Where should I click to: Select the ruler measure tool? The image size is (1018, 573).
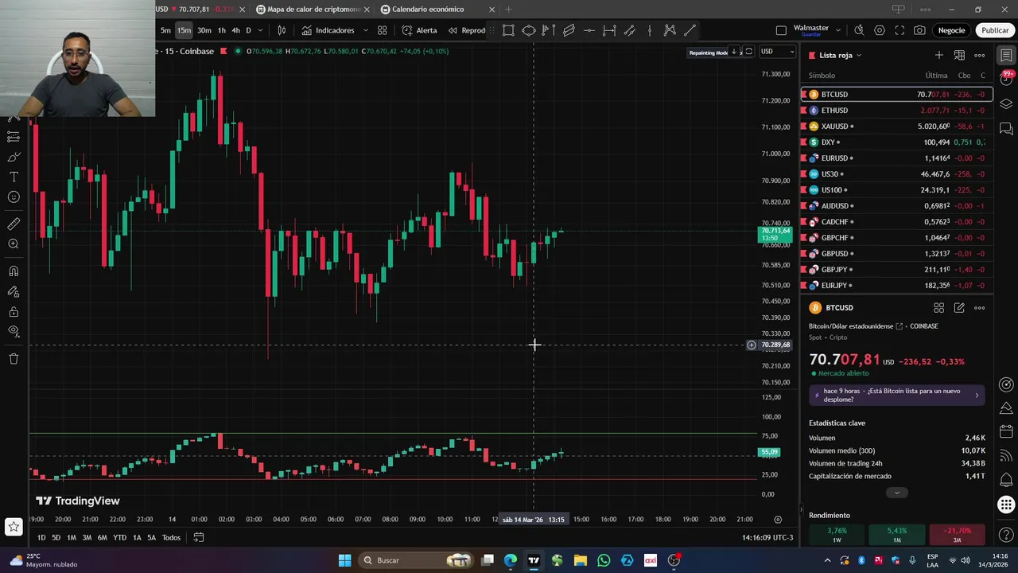14,224
